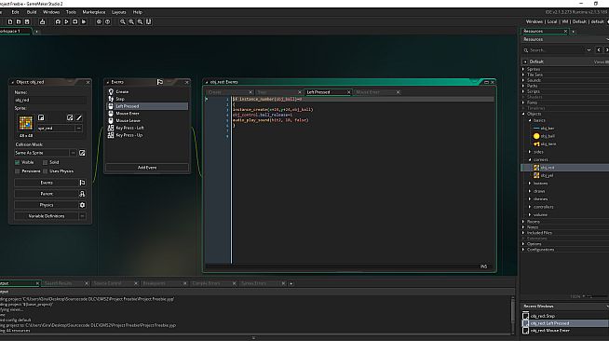Expand the Scripts folder in resource tree
609x341 pixels.
523,91
